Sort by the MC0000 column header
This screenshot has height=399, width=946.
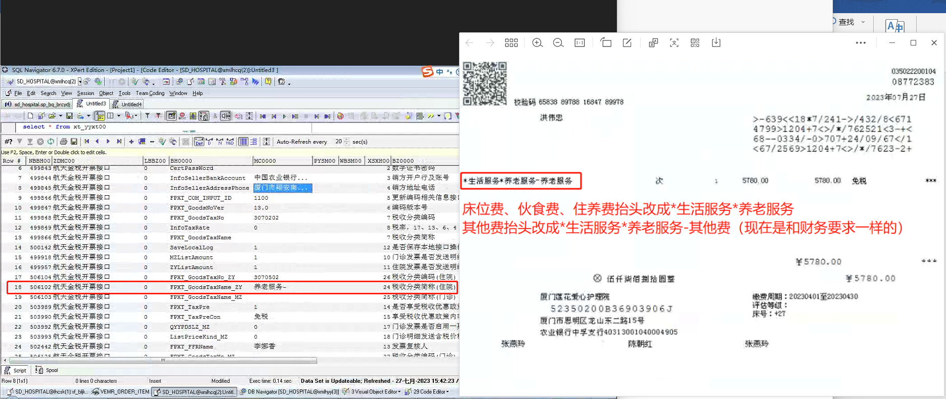click(x=282, y=161)
